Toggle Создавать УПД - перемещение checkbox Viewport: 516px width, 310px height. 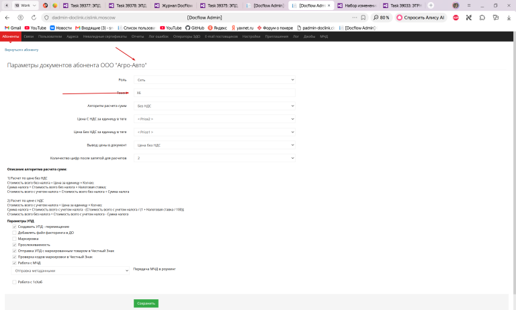tap(14, 227)
